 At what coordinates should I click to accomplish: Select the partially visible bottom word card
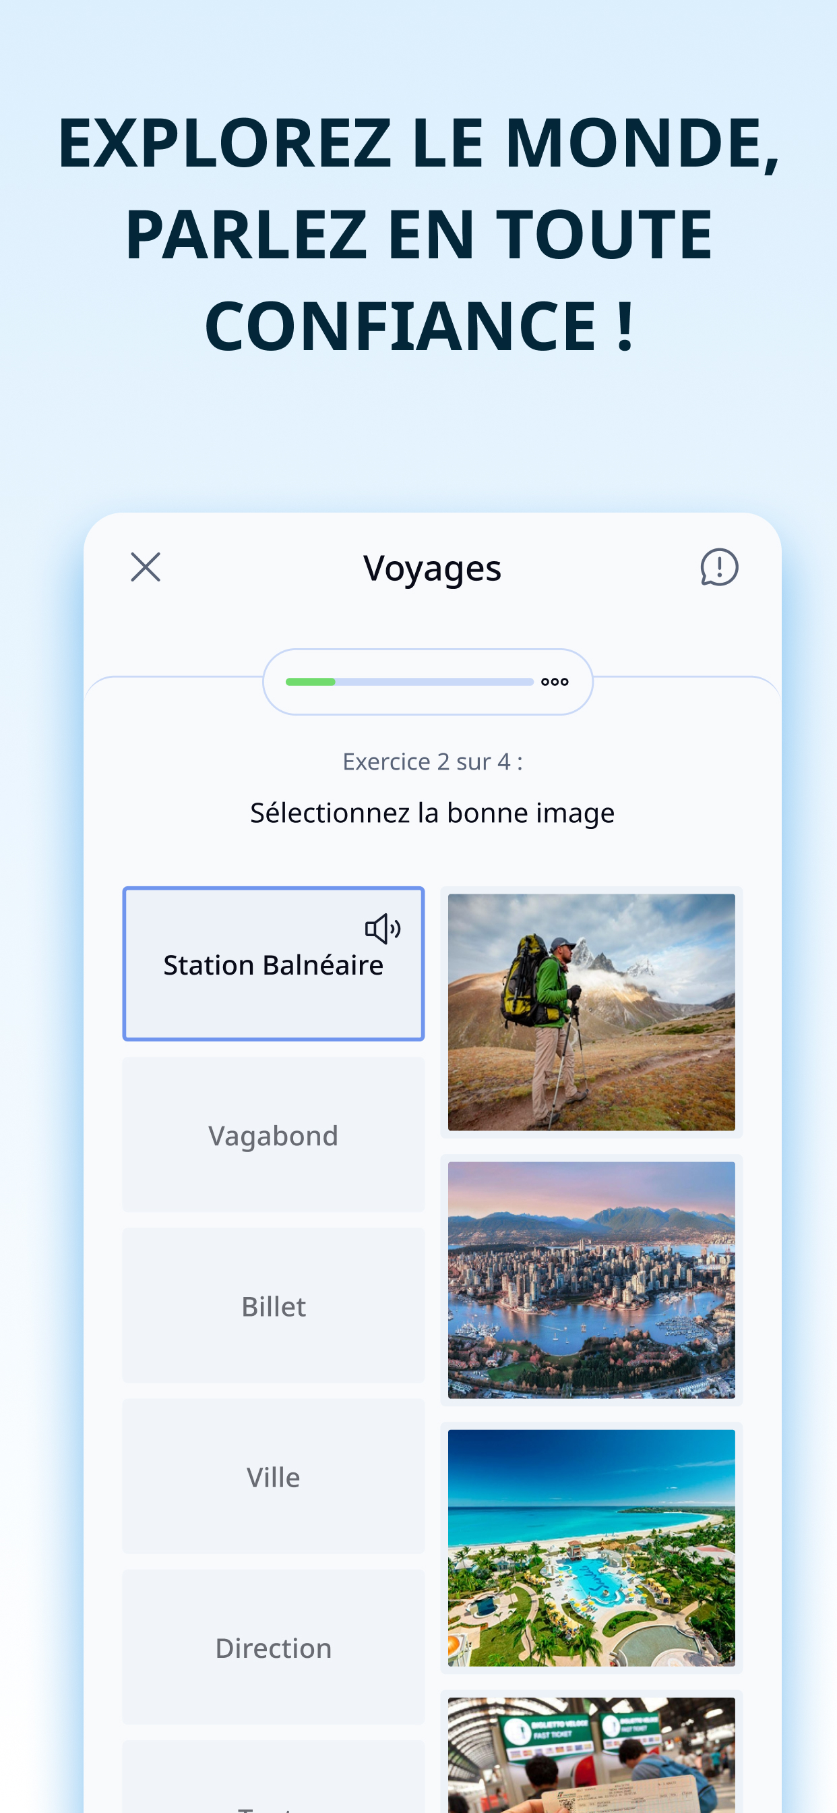click(x=274, y=1777)
